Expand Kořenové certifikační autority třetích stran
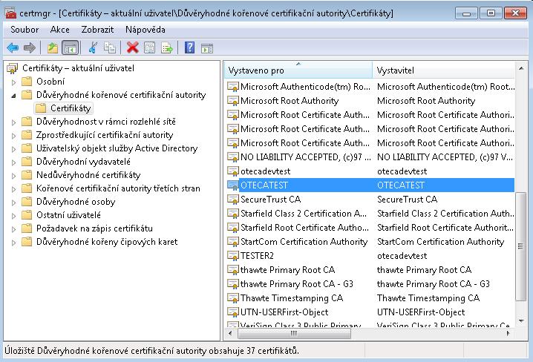The width and height of the screenshot is (533, 362). pos(13,189)
